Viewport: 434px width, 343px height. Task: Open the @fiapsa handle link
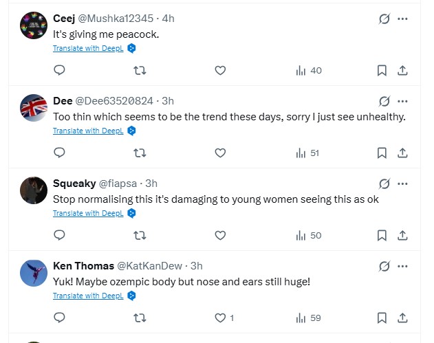(121, 184)
